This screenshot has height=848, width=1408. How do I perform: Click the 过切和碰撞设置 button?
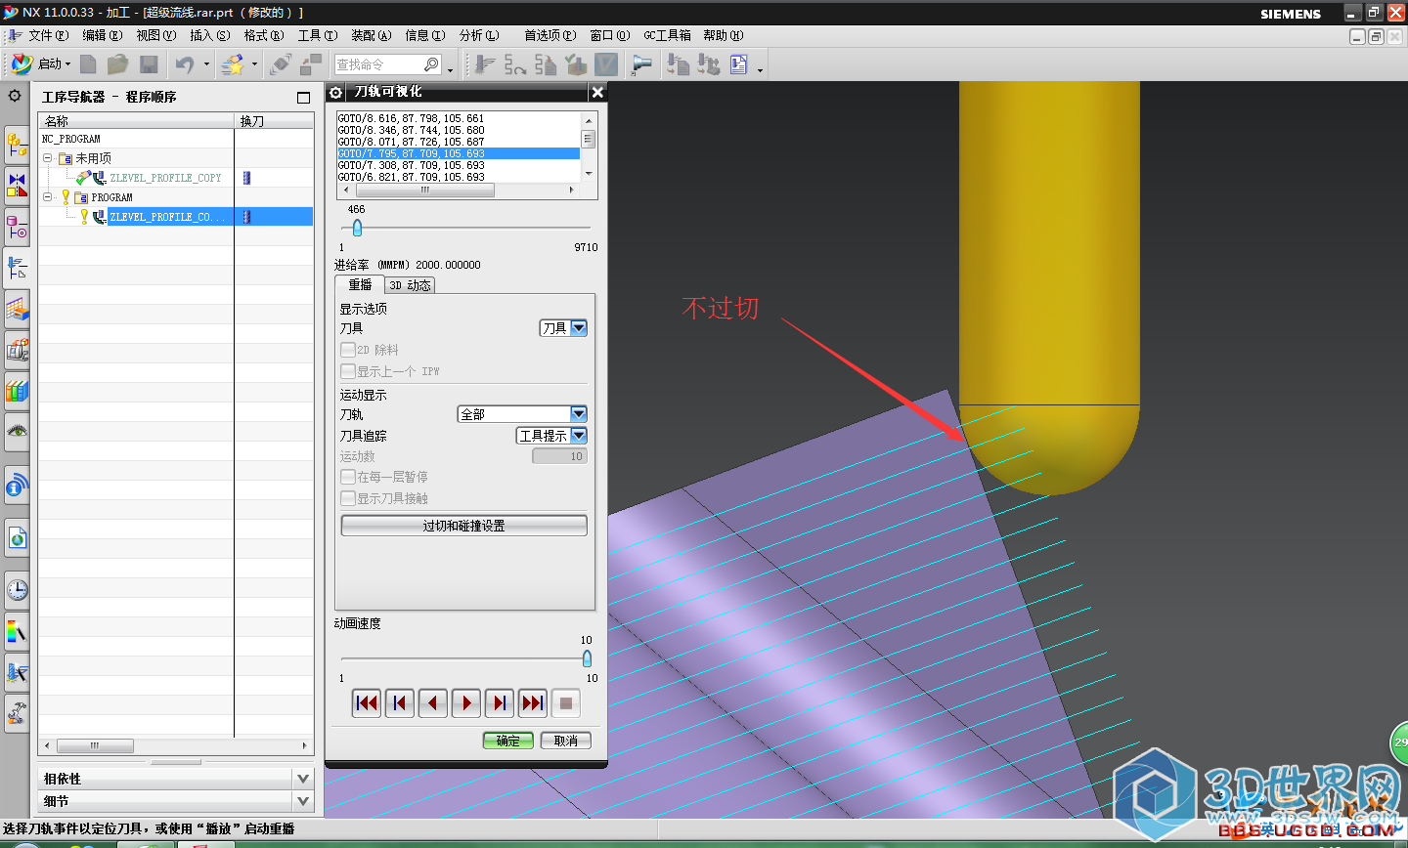click(x=463, y=526)
